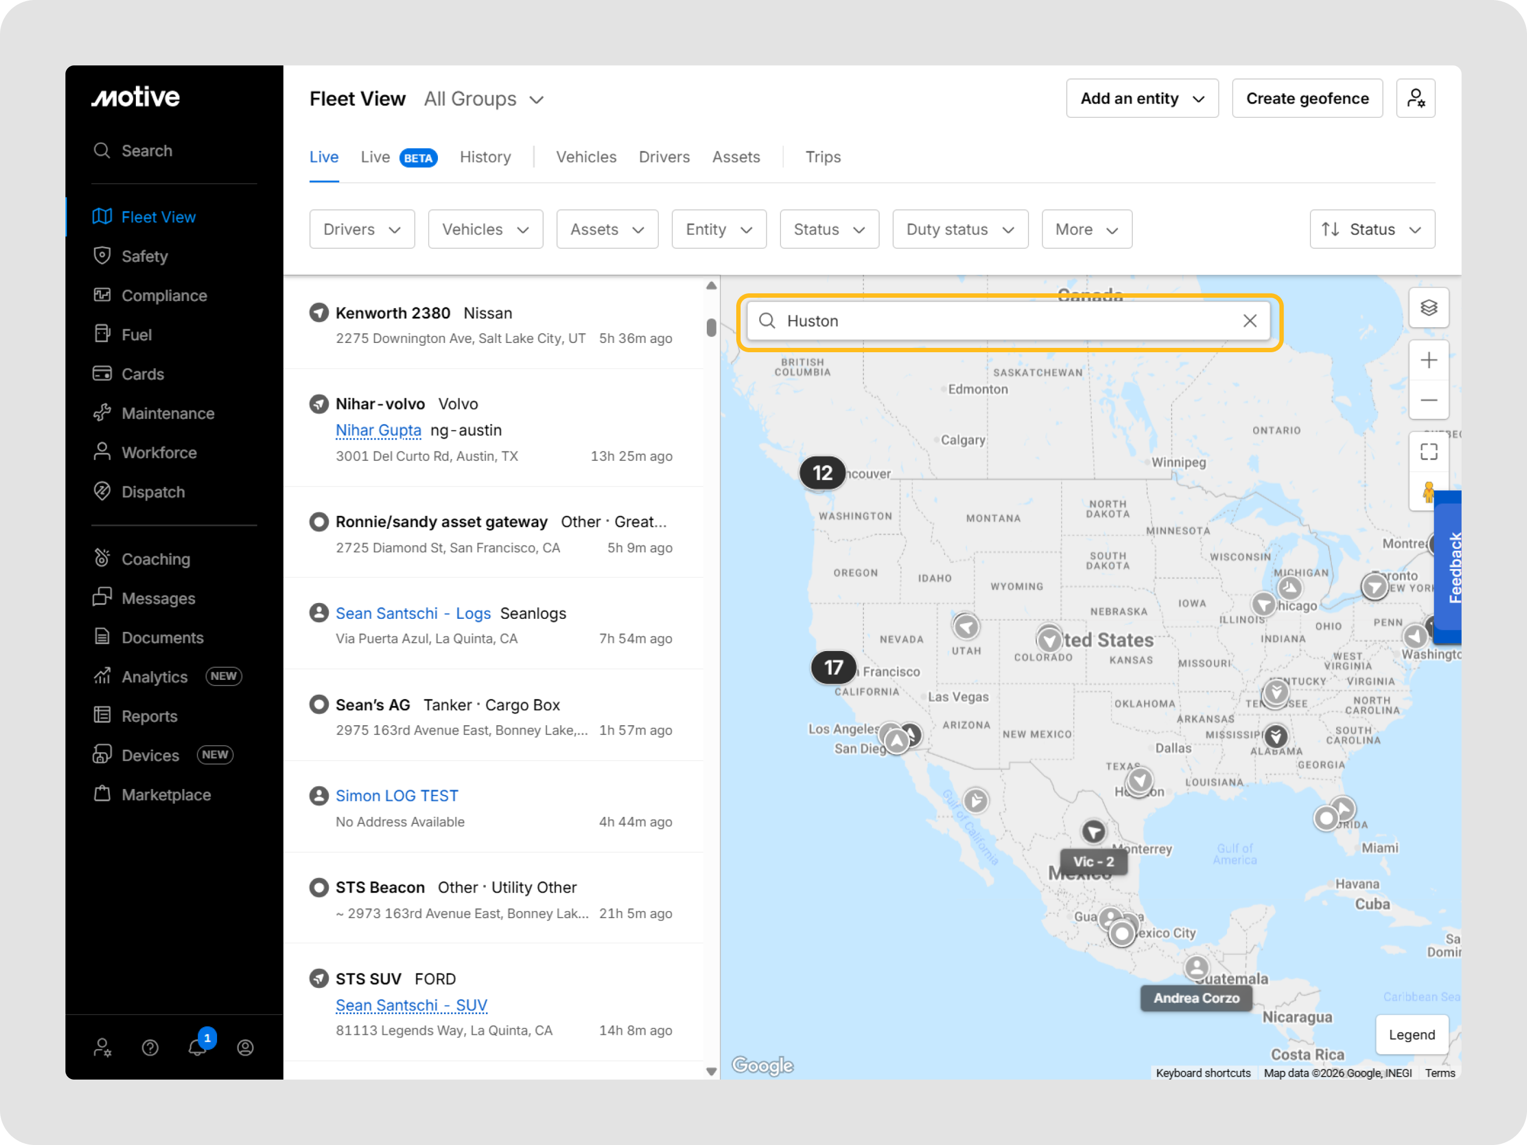This screenshot has width=1527, height=1145.
Task: Zoom in on the map
Action: 1428,360
